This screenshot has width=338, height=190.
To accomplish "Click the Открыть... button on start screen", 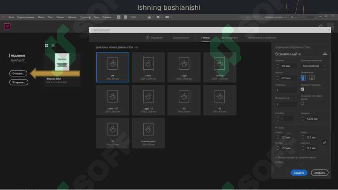I will (19, 82).
